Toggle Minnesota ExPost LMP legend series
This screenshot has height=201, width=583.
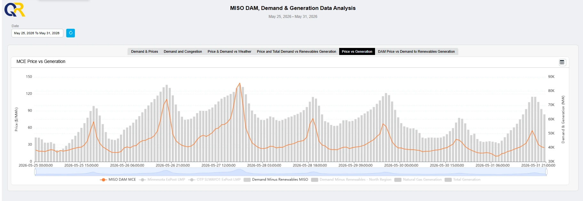(162, 180)
